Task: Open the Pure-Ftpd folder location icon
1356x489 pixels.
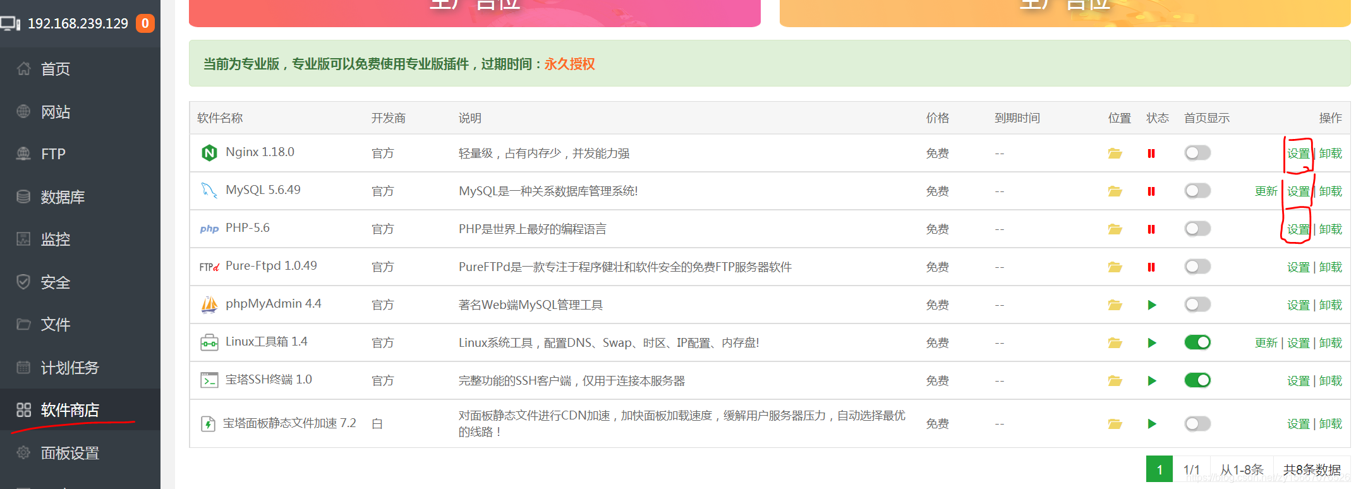Action: [1115, 267]
